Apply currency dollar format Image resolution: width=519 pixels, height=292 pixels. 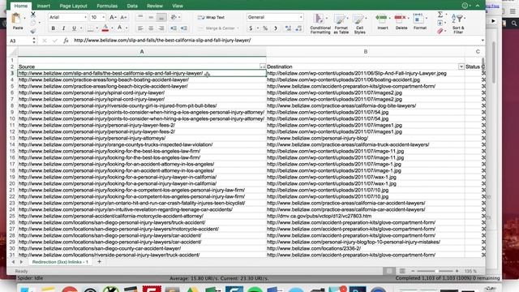click(251, 28)
